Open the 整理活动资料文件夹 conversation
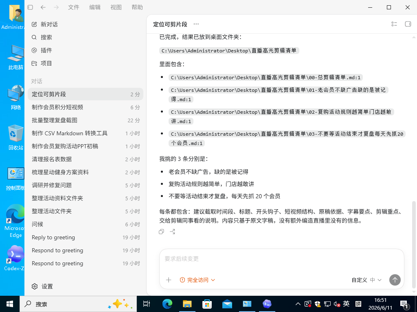The height and width of the screenshot is (312, 417). [x=86, y=198]
